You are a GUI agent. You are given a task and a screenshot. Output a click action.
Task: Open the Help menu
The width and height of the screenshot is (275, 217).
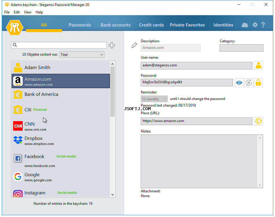pos(39,12)
